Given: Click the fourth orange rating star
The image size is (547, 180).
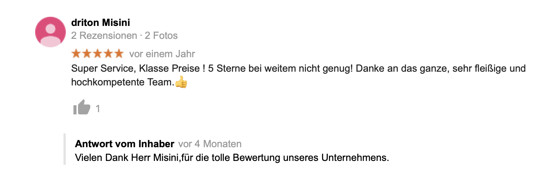Looking at the screenshot, I should click(x=108, y=54).
